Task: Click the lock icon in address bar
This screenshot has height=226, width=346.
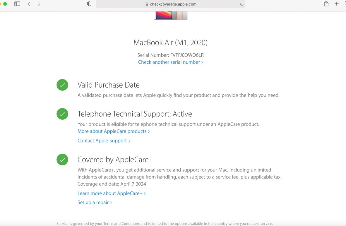Action: [147, 4]
